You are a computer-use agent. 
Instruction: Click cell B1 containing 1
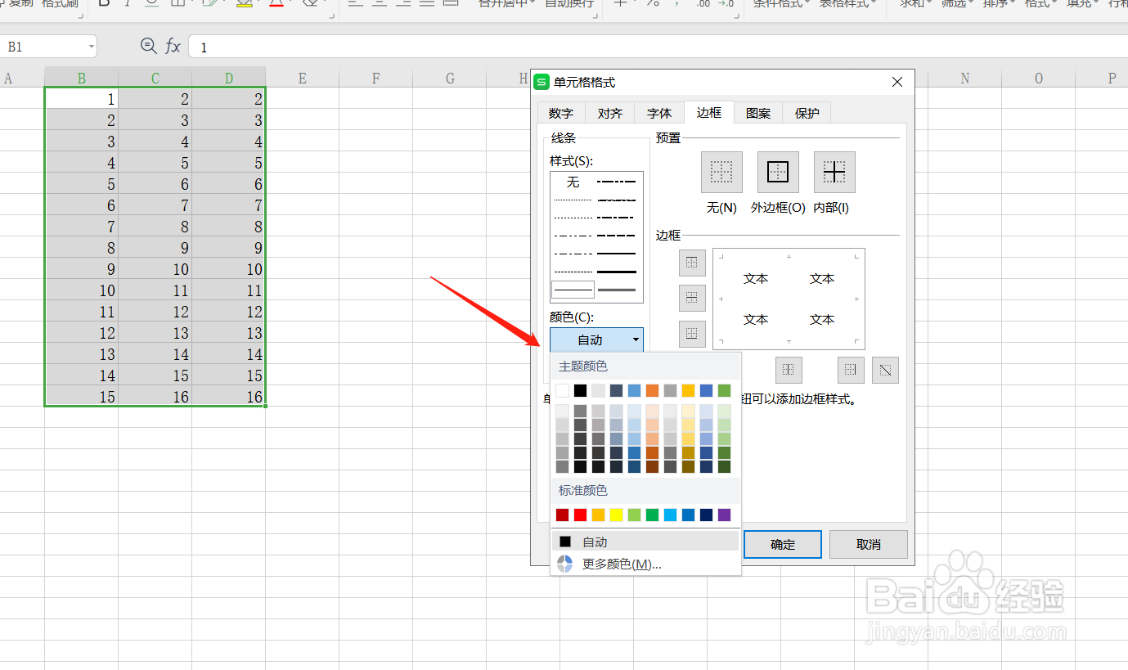coord(82,99)
